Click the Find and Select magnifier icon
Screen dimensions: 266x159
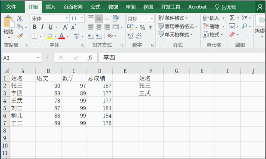(x=244, y=26)
